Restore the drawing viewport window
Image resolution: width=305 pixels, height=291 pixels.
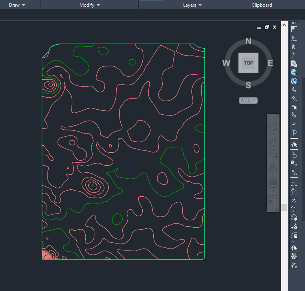267,27
